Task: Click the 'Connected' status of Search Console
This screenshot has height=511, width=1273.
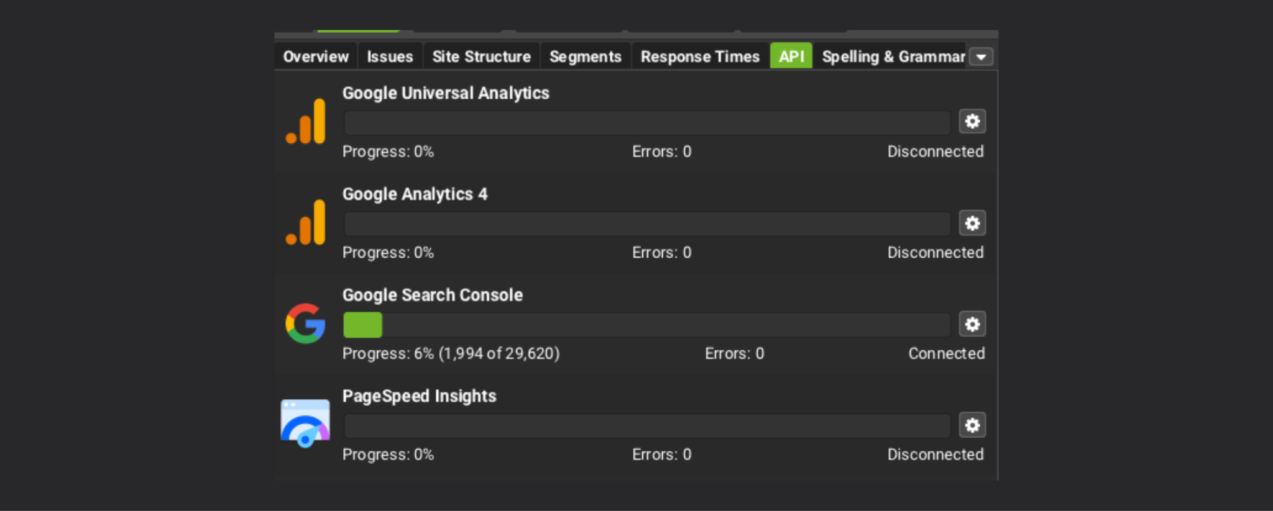Action: coord(946,353)
